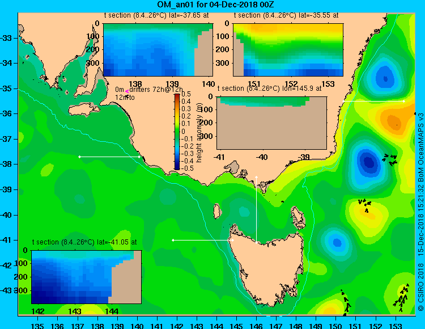425x329 pixels.
Task: Select the white section line at latitude -37.65
Action: 109,157
